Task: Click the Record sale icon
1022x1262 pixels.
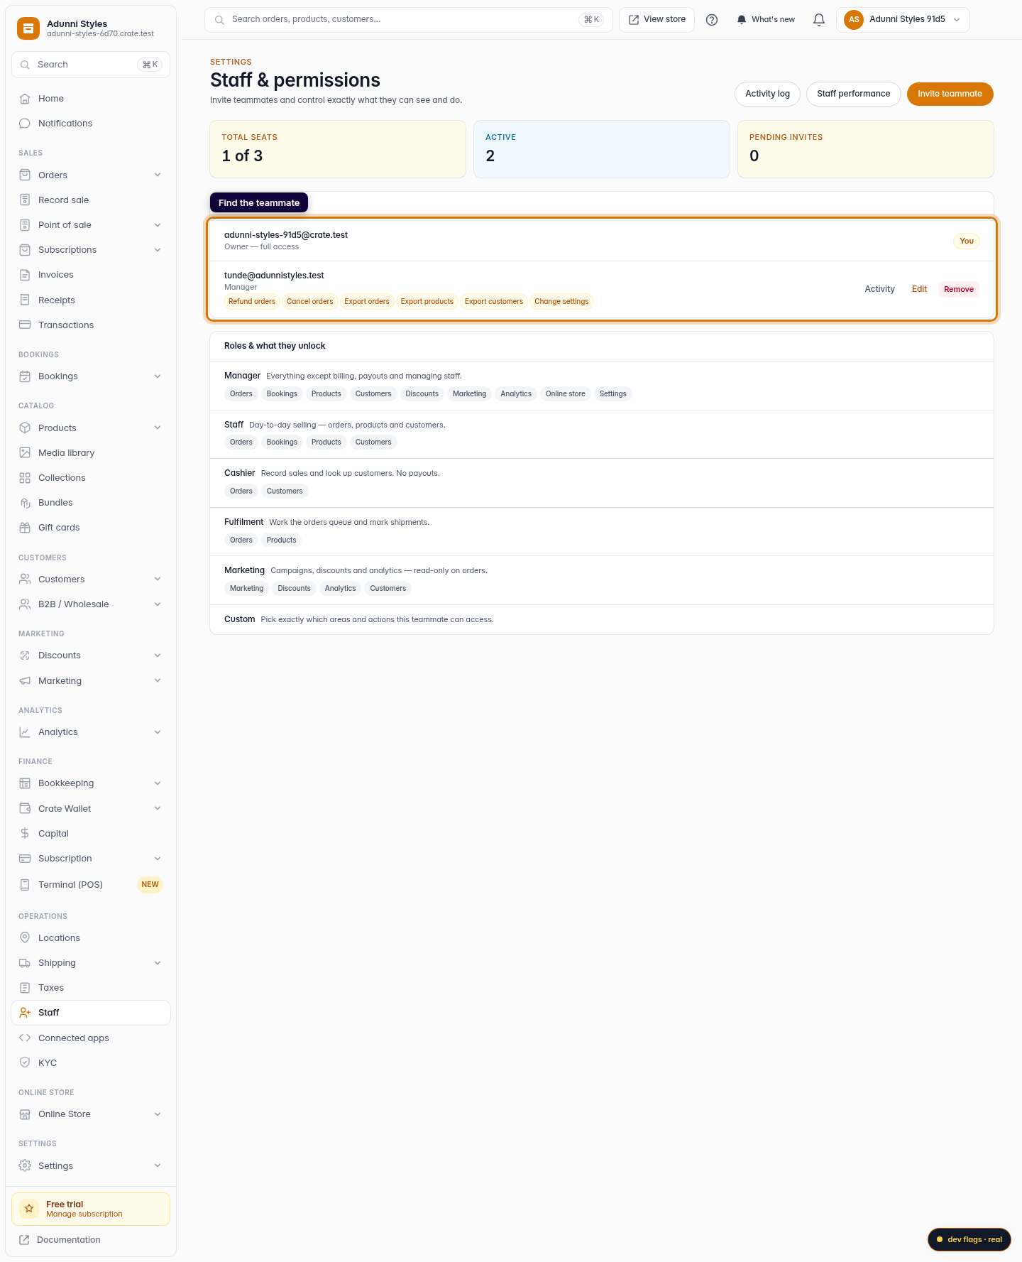Action: click(x=25, y=200)
